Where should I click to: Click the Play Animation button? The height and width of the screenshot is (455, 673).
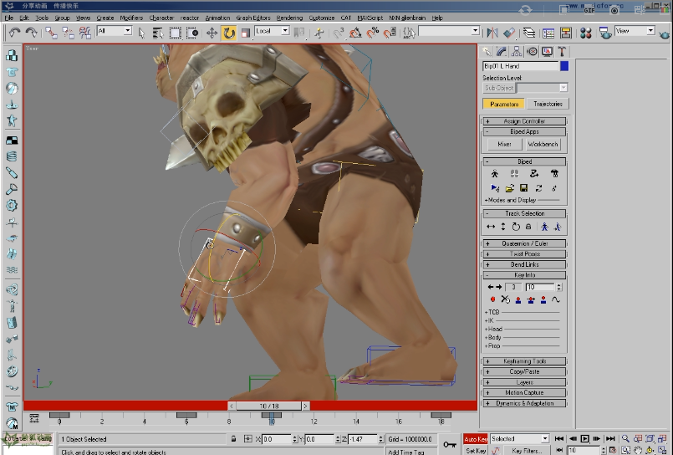pos(584,438)
